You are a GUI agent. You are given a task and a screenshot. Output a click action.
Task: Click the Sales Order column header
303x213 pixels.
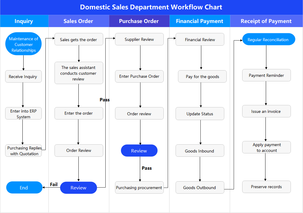click(x=78, y=21)
